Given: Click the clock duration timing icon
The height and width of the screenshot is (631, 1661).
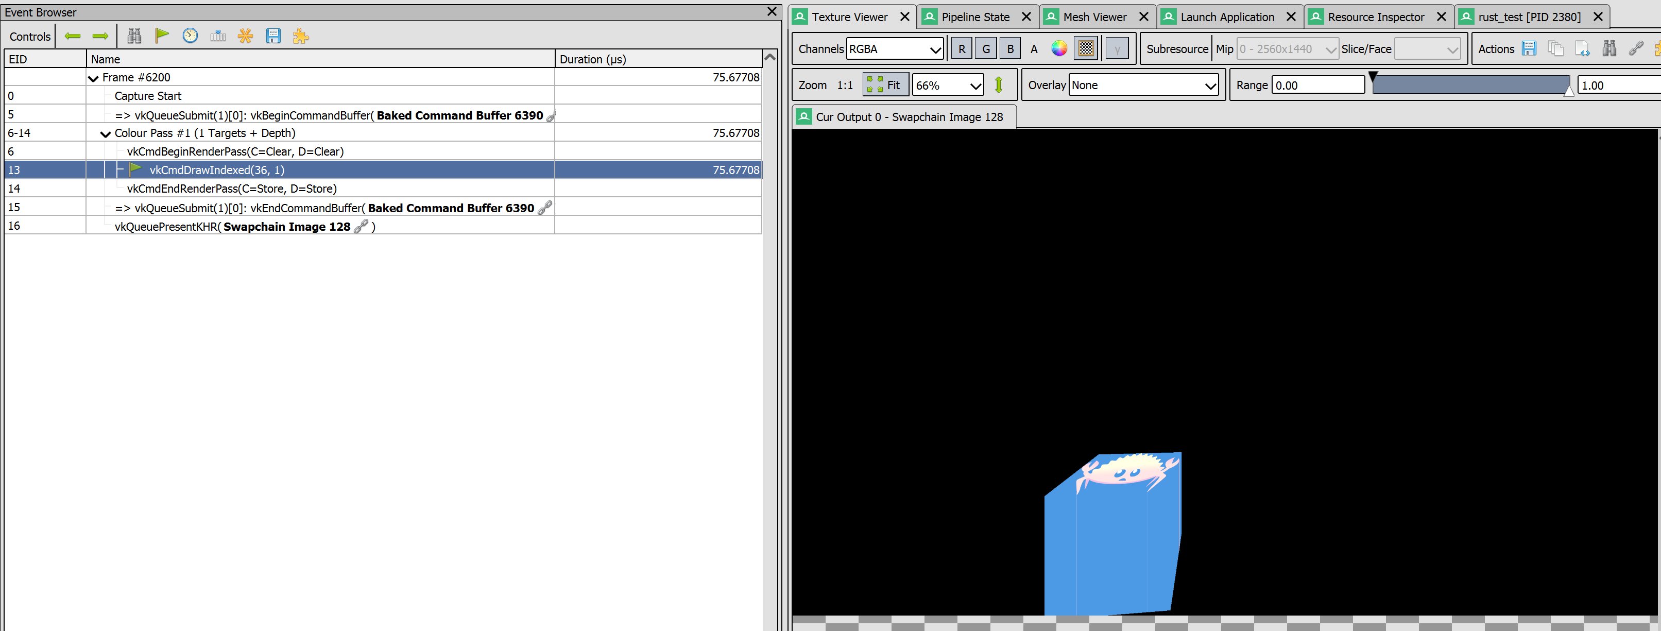Looking at the screenshot, I should 190,36.
